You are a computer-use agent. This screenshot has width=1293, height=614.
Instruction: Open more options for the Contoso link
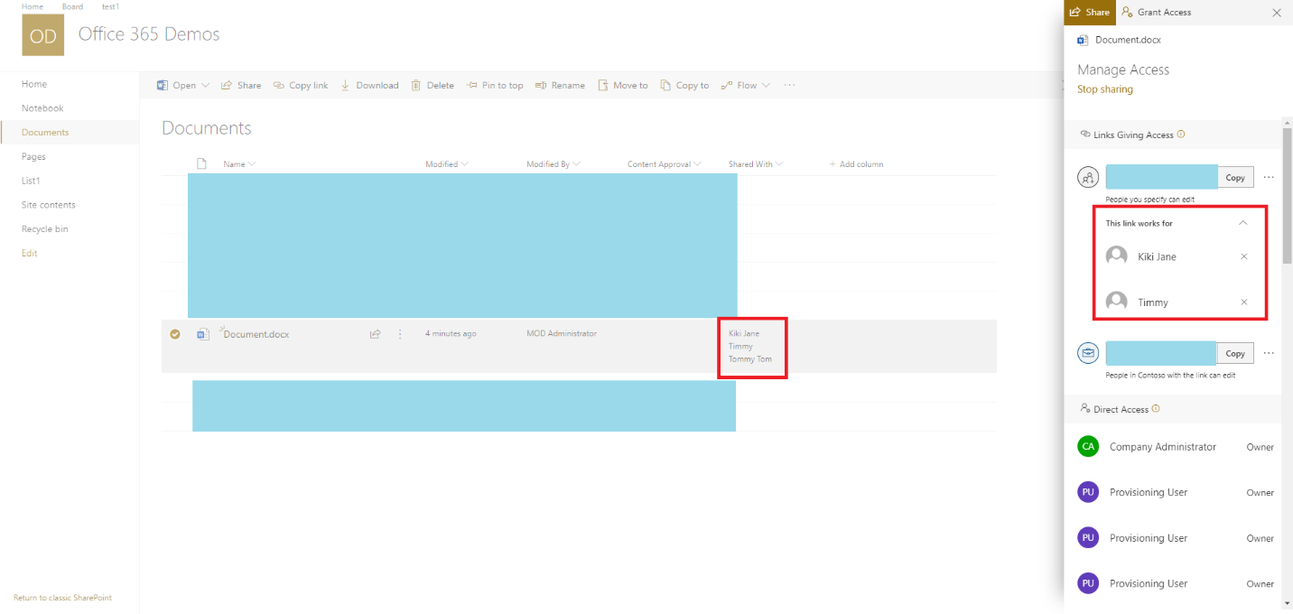pos(1269,353)
